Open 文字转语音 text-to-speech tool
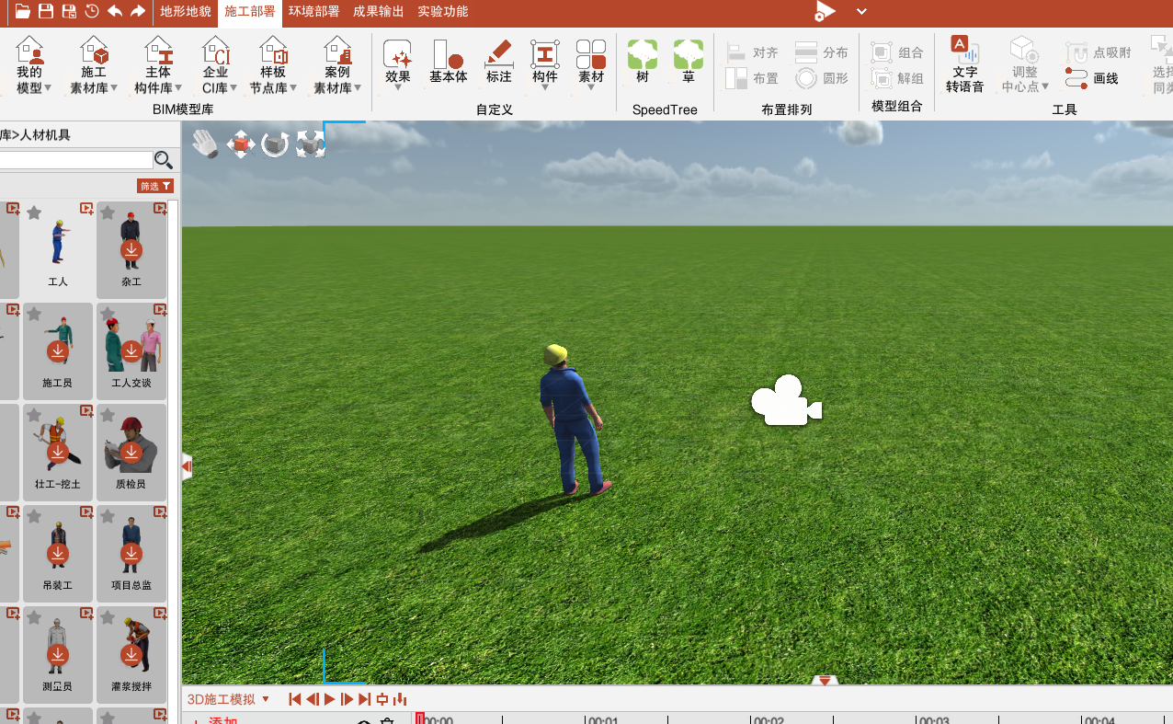1173x724 pixels. [x=964, y=64]
